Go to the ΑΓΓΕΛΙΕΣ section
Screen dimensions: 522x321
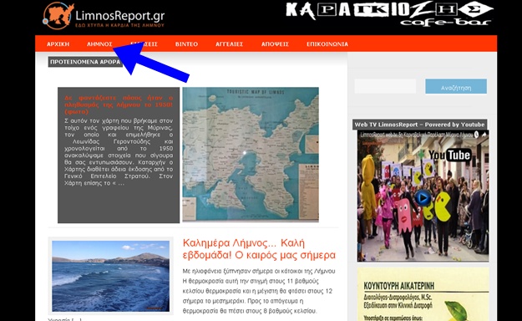tap(230, 44)
